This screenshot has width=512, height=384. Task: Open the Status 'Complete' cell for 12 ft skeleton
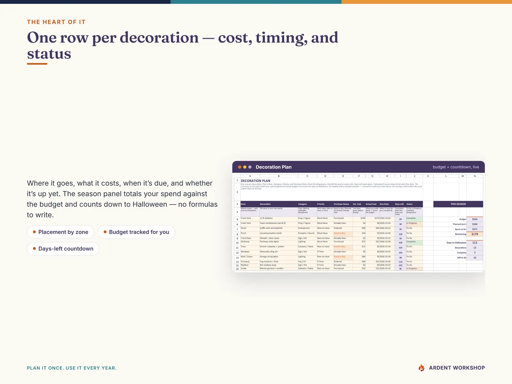pos(414,219)
